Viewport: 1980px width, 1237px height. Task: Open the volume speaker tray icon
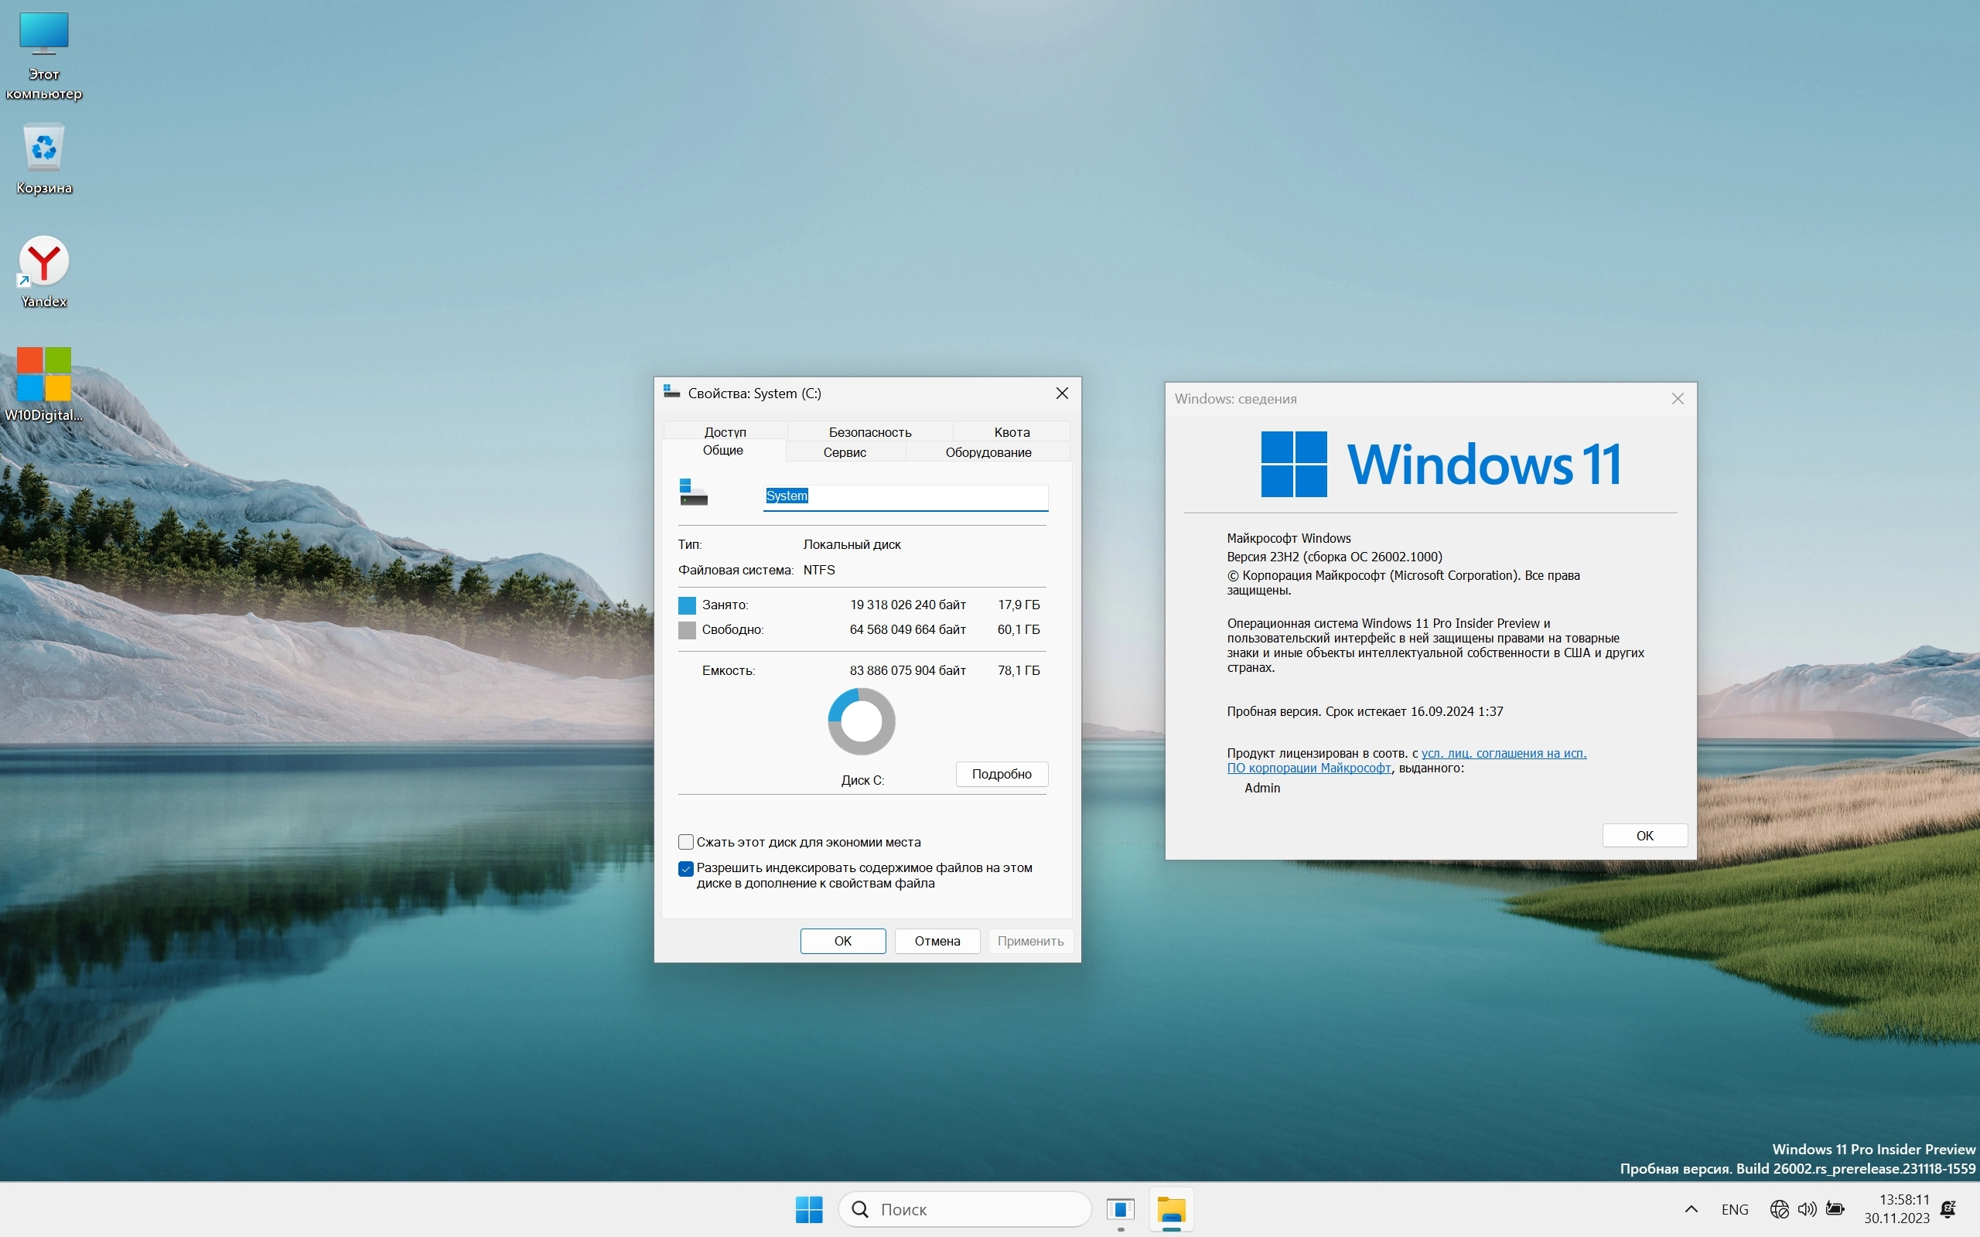coord(1807,1208)
